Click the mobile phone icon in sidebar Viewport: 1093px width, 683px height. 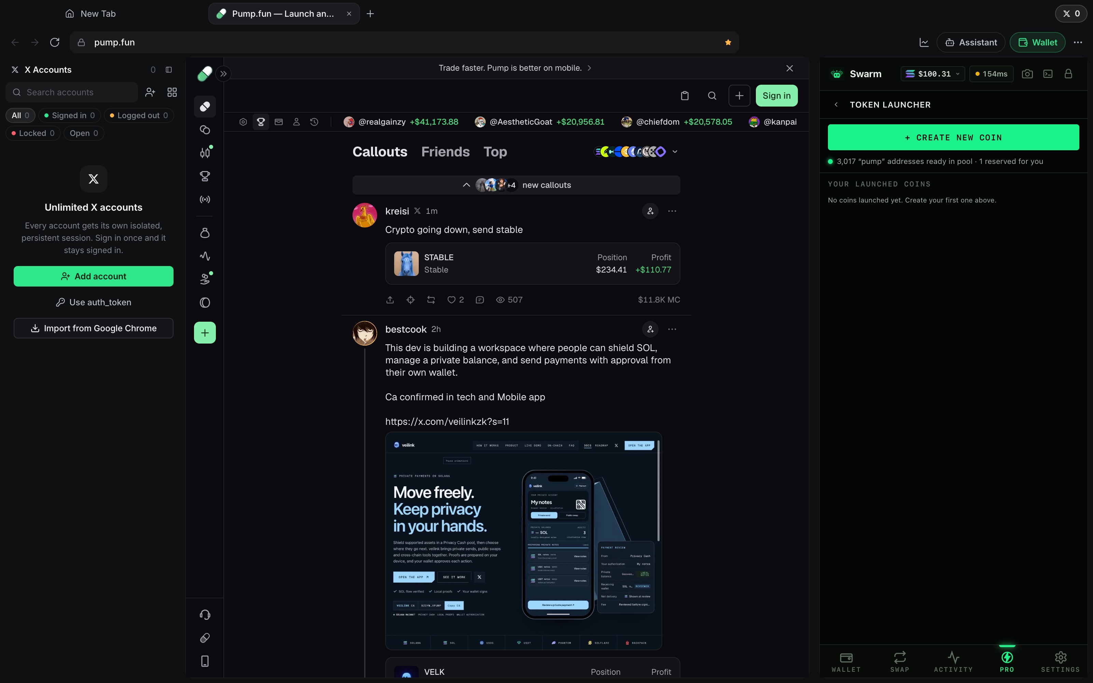pyautogui.click(x=205, y=661)
